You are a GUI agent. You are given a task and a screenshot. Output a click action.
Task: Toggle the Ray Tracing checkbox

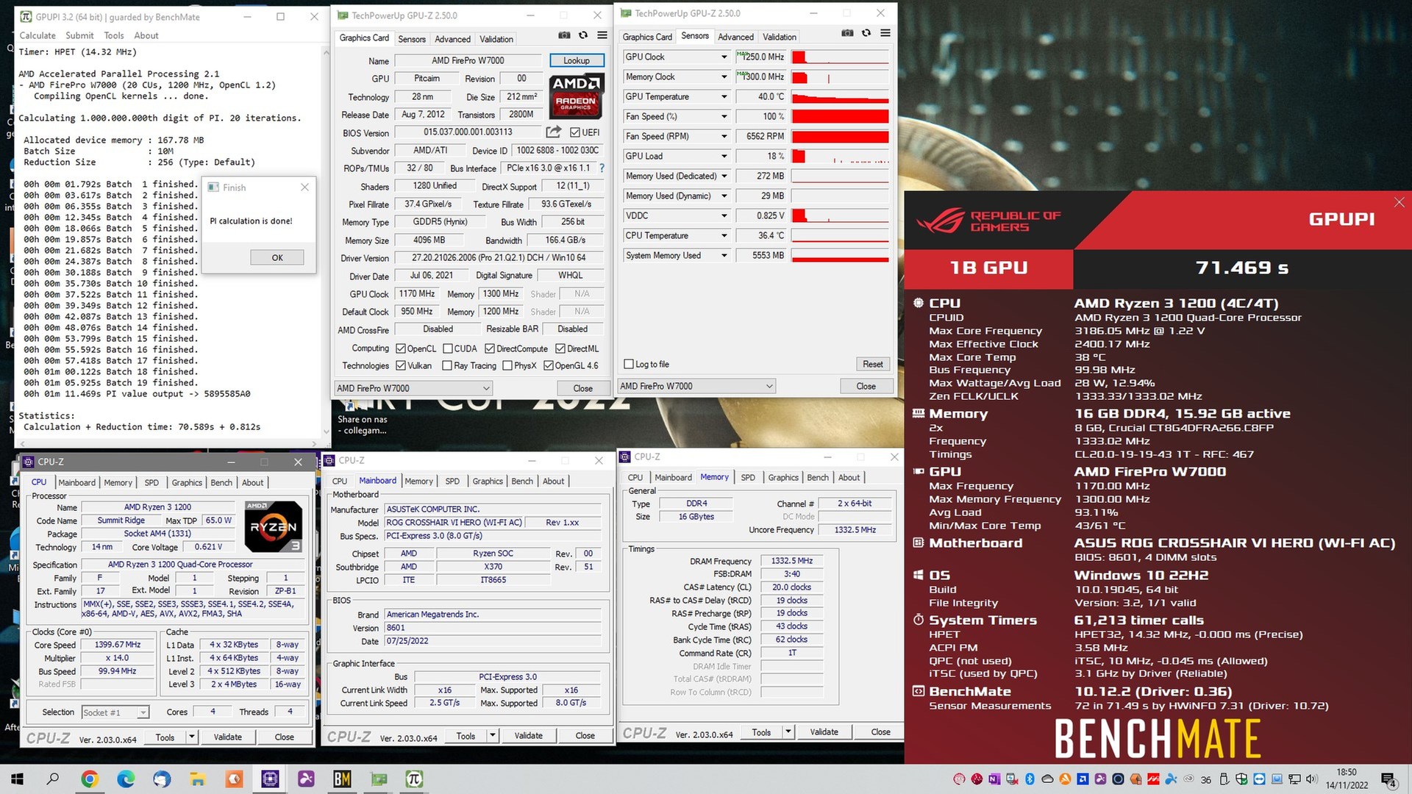pos(447,365)
